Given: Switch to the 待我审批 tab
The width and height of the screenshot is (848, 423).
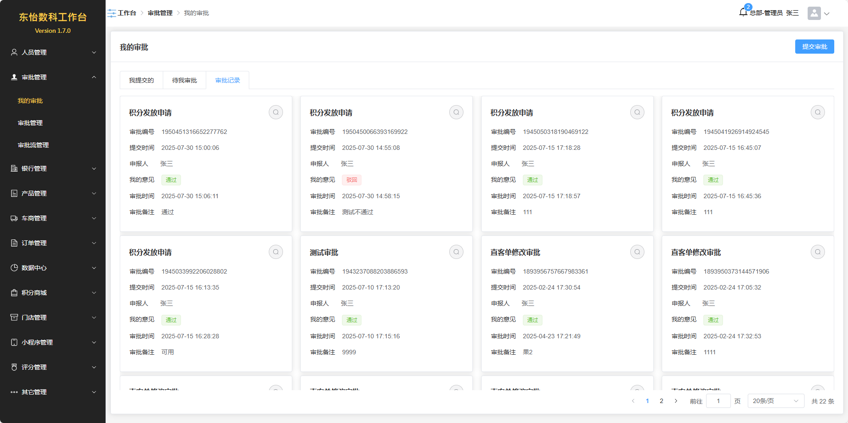Looking at the screenshot, I should click(185, 80).
